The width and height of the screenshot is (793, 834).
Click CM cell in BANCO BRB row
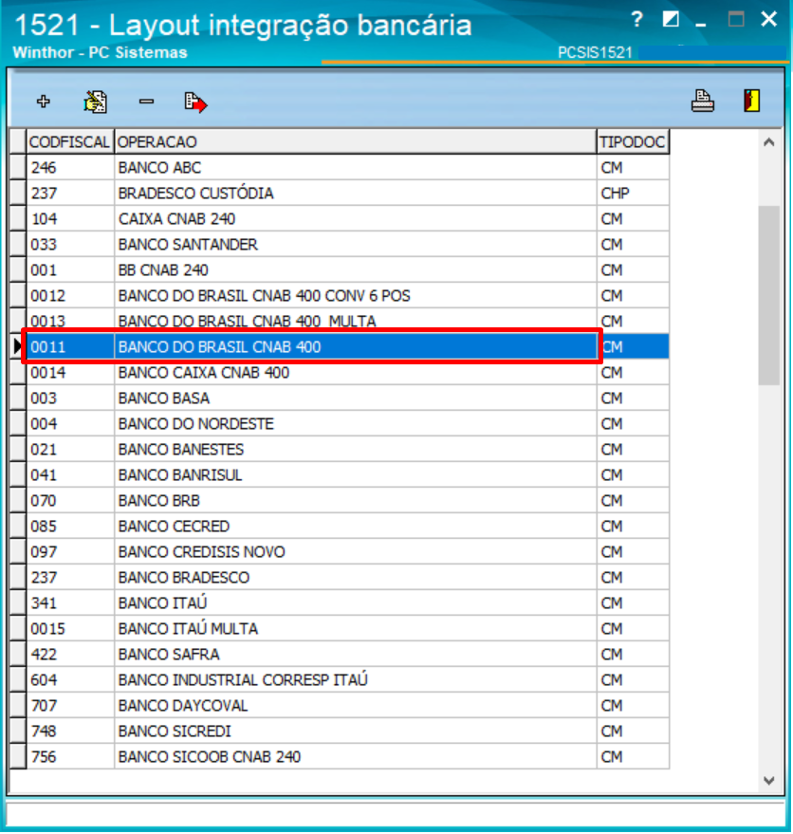pyautogui.click(x=633, y=501)
